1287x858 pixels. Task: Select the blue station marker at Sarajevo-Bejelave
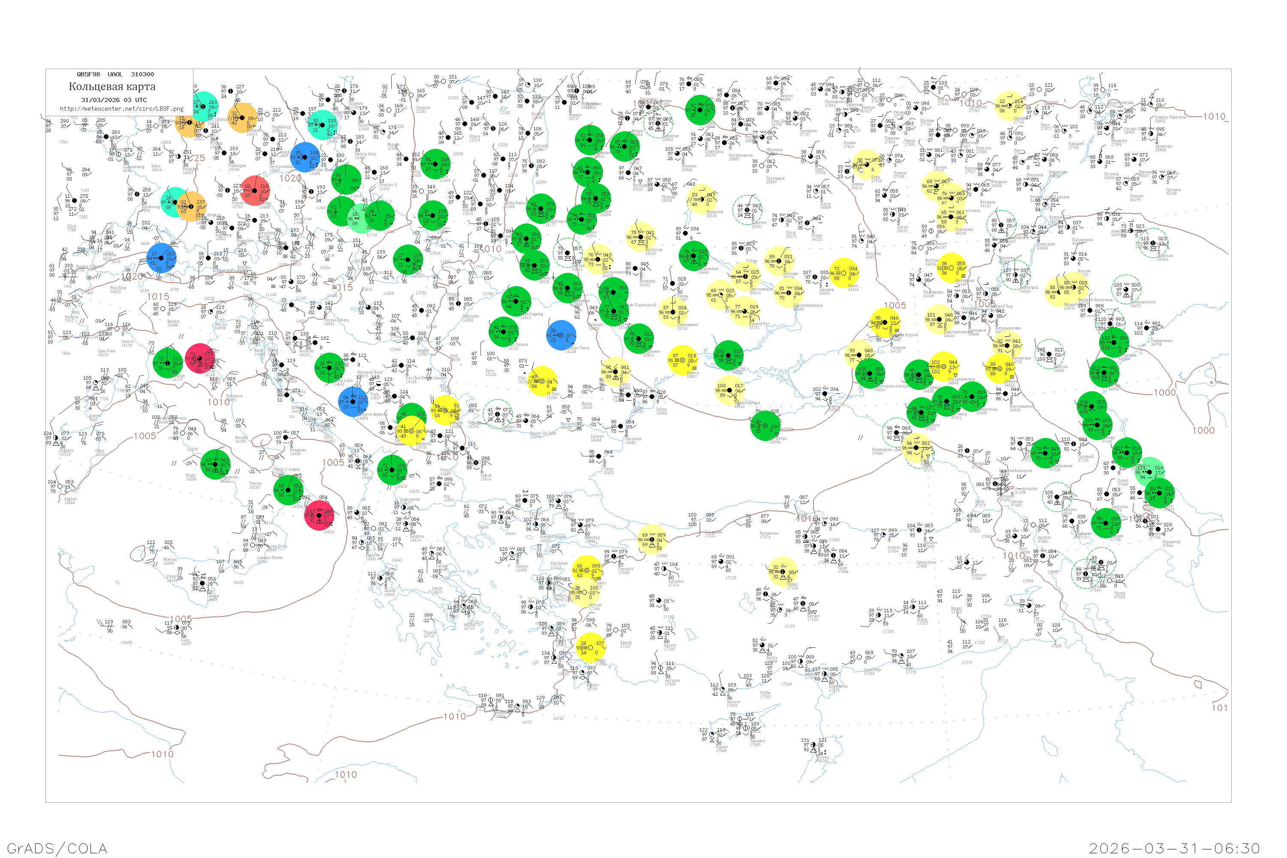(353, 402)
